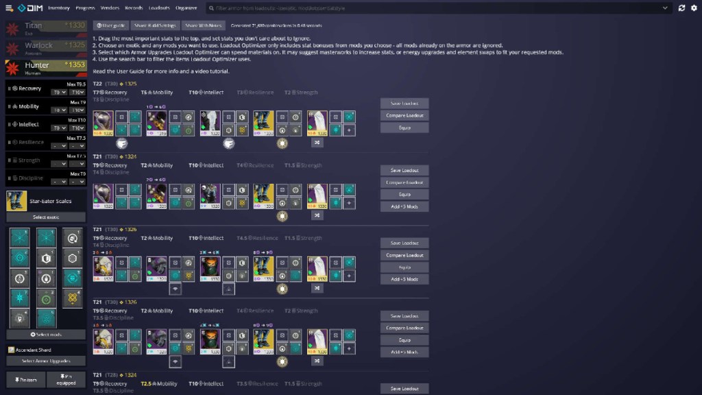Click the refresh data icon
This screenshot has width=702, height=395.
681,8
